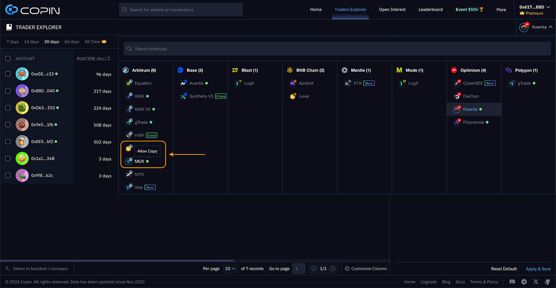Check the box for account 0x880...040
Screen dimensions: 556x288
point(8,91)
